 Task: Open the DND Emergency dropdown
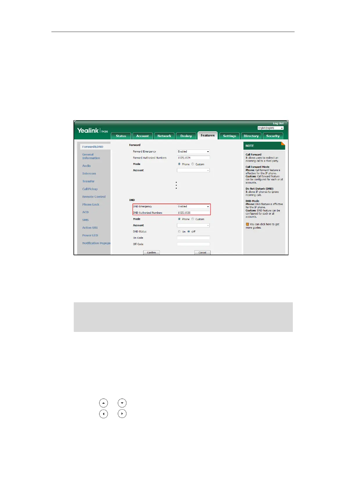pyautogui.click(x=193, y=206)
